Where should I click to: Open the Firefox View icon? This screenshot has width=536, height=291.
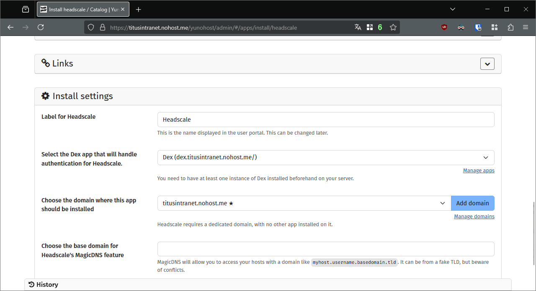click(x=26, y=9)
